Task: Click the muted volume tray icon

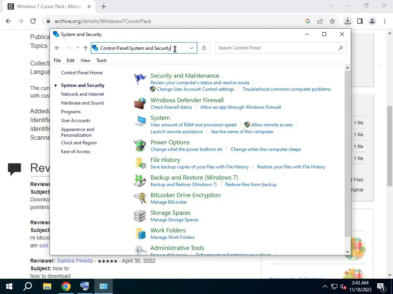Action: click(x=343, y=286)
